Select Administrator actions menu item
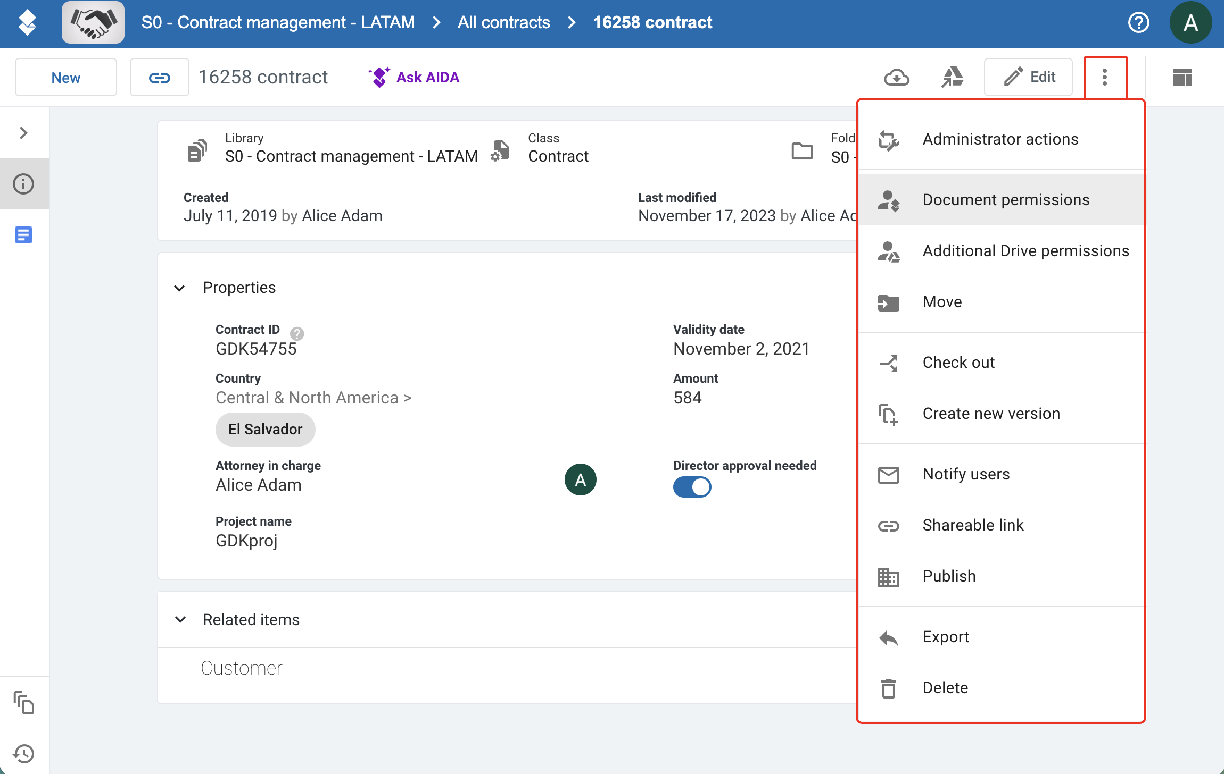1224x774 pixels. tap(1001, 140)
